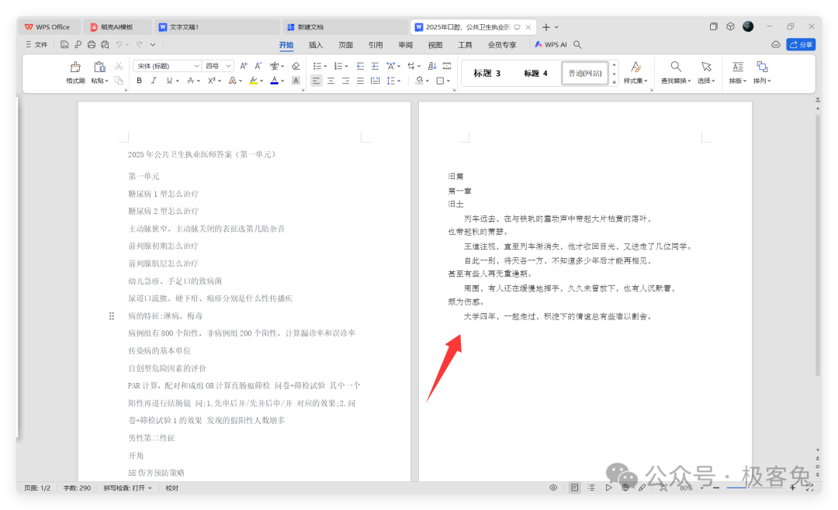The image size is (838, 510).
Task: Click the play icon in status bar
Action: pos(608,488)
